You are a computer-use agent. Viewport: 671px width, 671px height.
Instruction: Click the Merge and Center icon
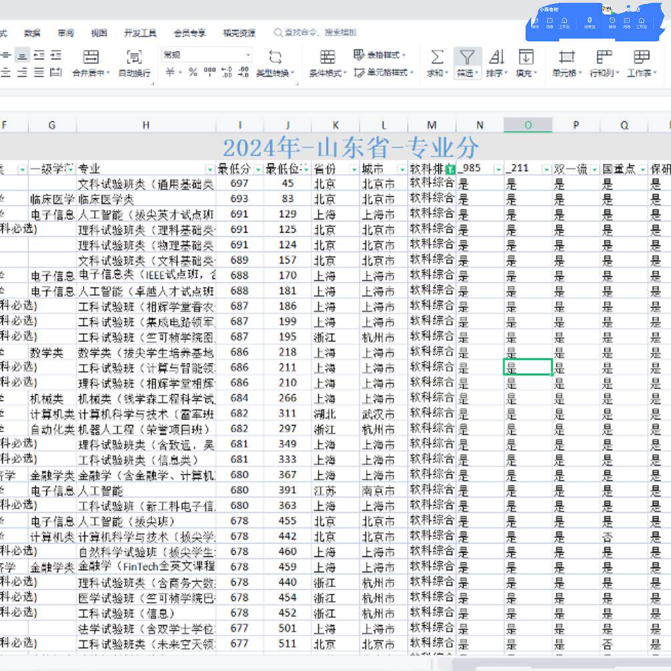click(x=91, y=57)
